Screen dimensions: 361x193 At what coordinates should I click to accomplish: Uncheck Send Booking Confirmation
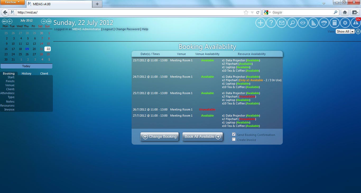[x=234, y=134]
